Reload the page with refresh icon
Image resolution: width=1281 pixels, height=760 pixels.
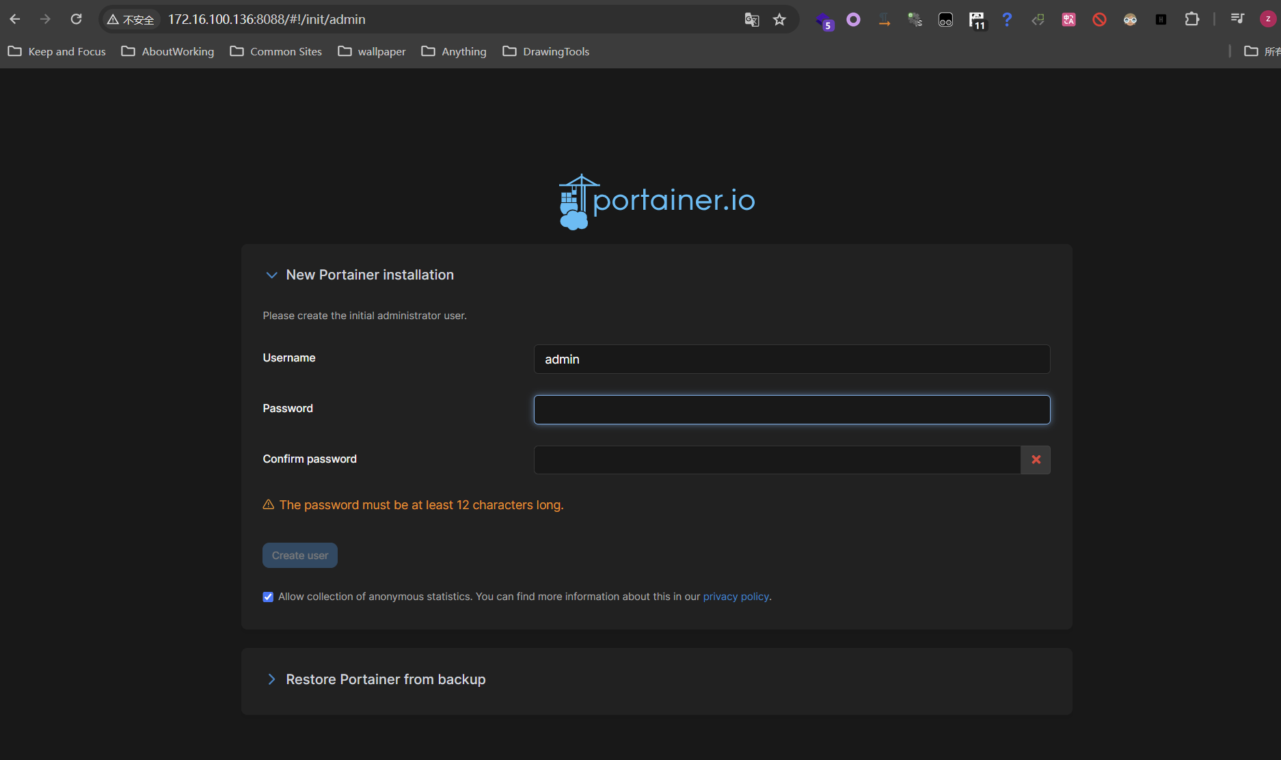pyautogui.click(x=76, y=19)
